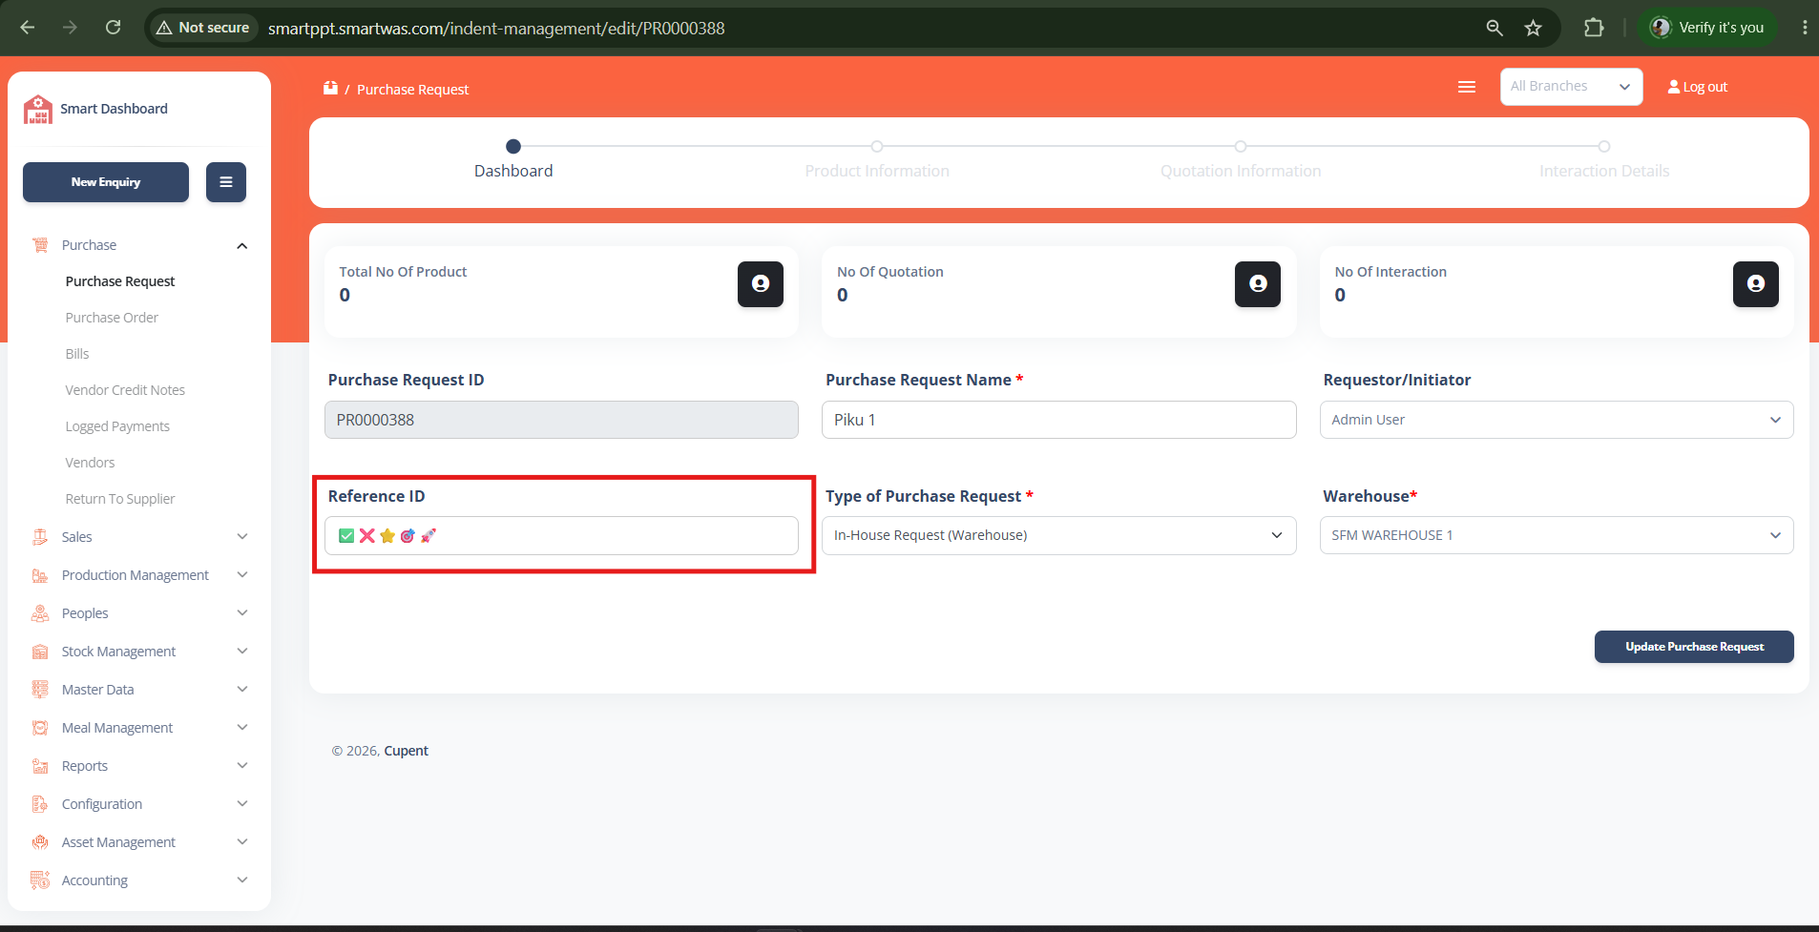Open the All Branches dropdown
1819x932 pixels.
tap(1571, 87)
